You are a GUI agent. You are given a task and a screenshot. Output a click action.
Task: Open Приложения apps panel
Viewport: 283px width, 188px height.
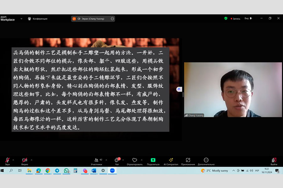[x=188, y=161]
